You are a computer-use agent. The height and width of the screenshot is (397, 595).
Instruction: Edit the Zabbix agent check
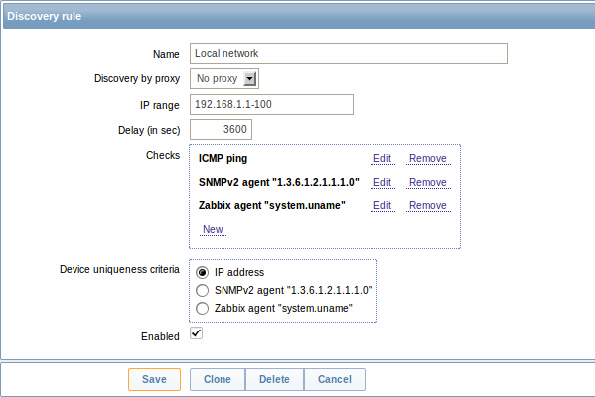point(382,205)
